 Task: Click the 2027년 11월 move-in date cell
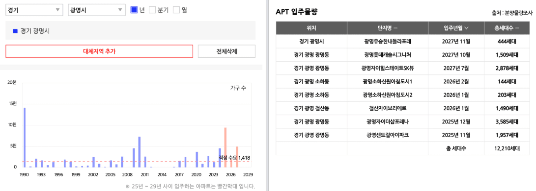pos(456,42)
